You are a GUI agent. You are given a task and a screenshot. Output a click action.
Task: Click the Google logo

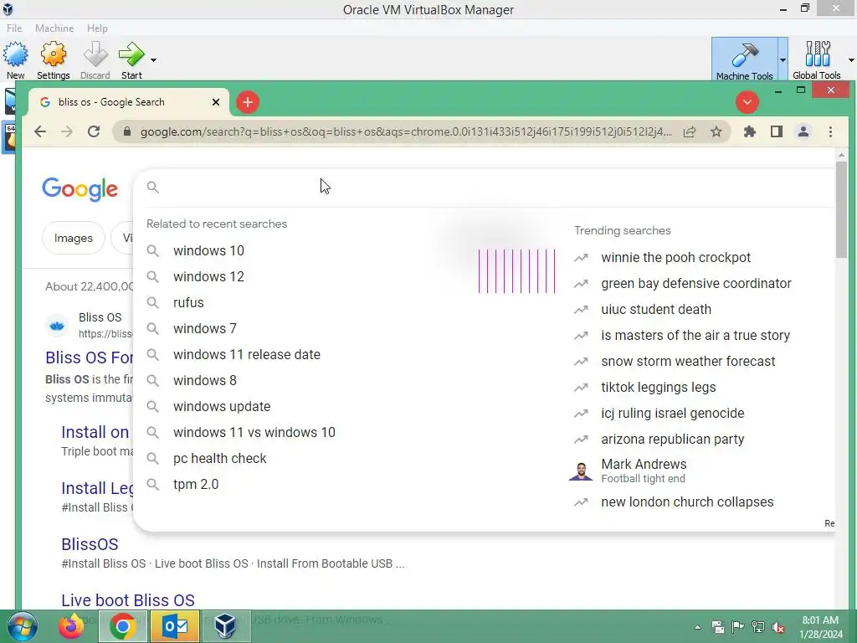pyautogui.click(x=80, y=189)
